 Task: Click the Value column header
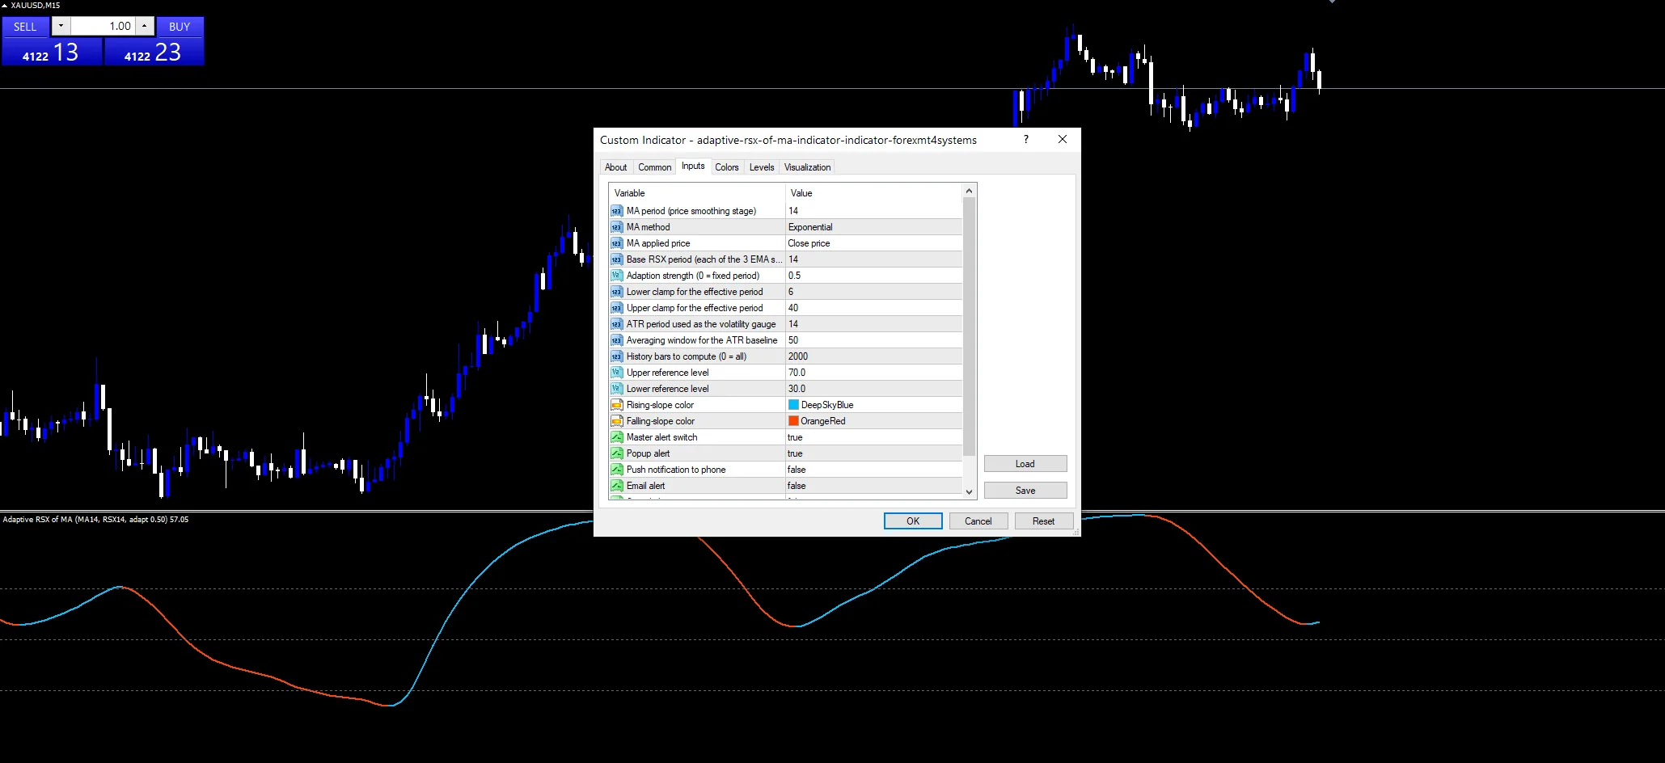pos(874,193)
